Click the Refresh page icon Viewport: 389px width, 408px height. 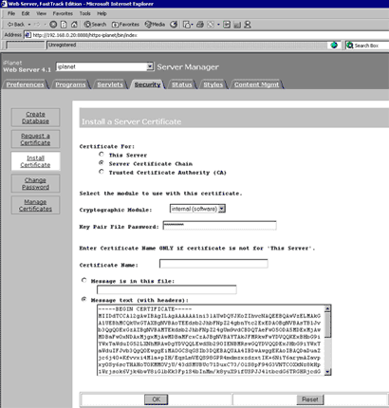pos(64,25)
